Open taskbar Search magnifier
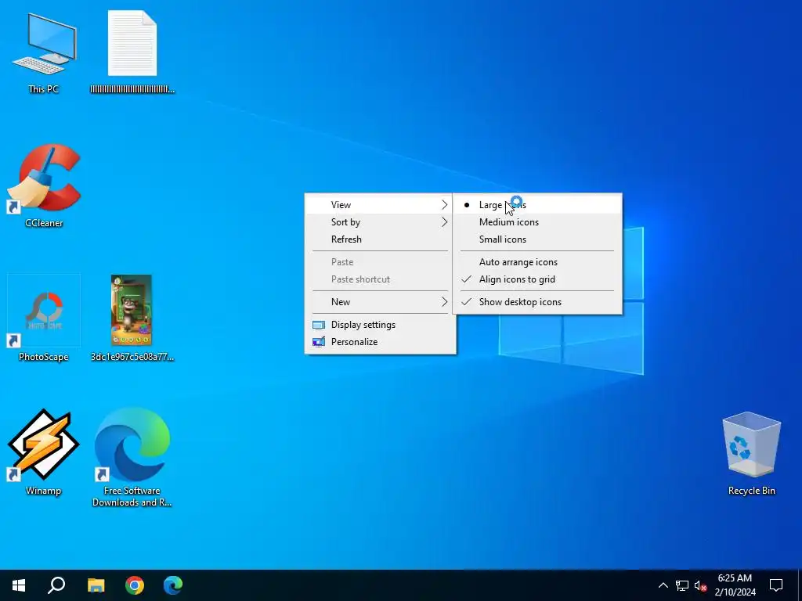Screen dimensions: 802x601 [x=56, y=585]
